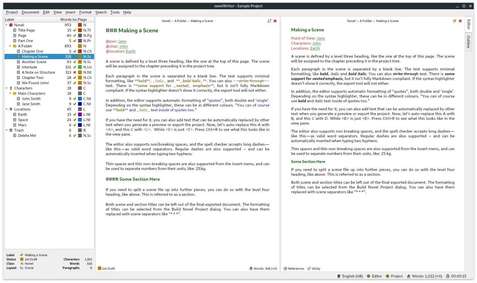477x283 pixels.
Task: Click the Earth location link in viewer
Action: 315,49
